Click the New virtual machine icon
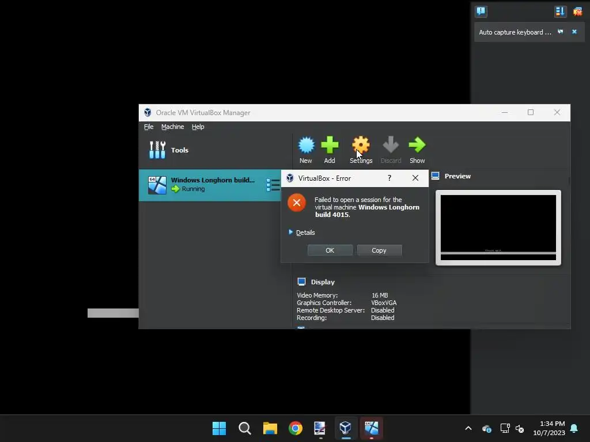590x442 pixels. (x=306, y=144)
